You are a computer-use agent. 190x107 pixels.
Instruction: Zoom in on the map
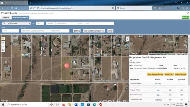click(3, 43)
